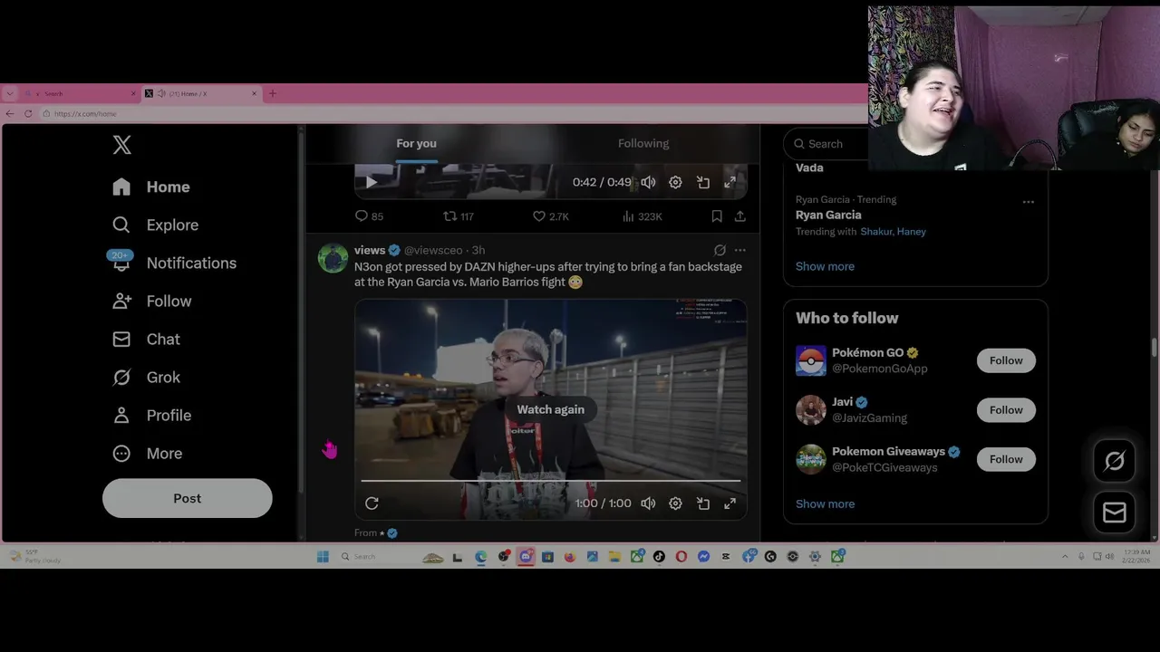The height and width of the screenshot is (652, 1160).
Task: Click the Grok icon on the views post
Action: (720, 250)
